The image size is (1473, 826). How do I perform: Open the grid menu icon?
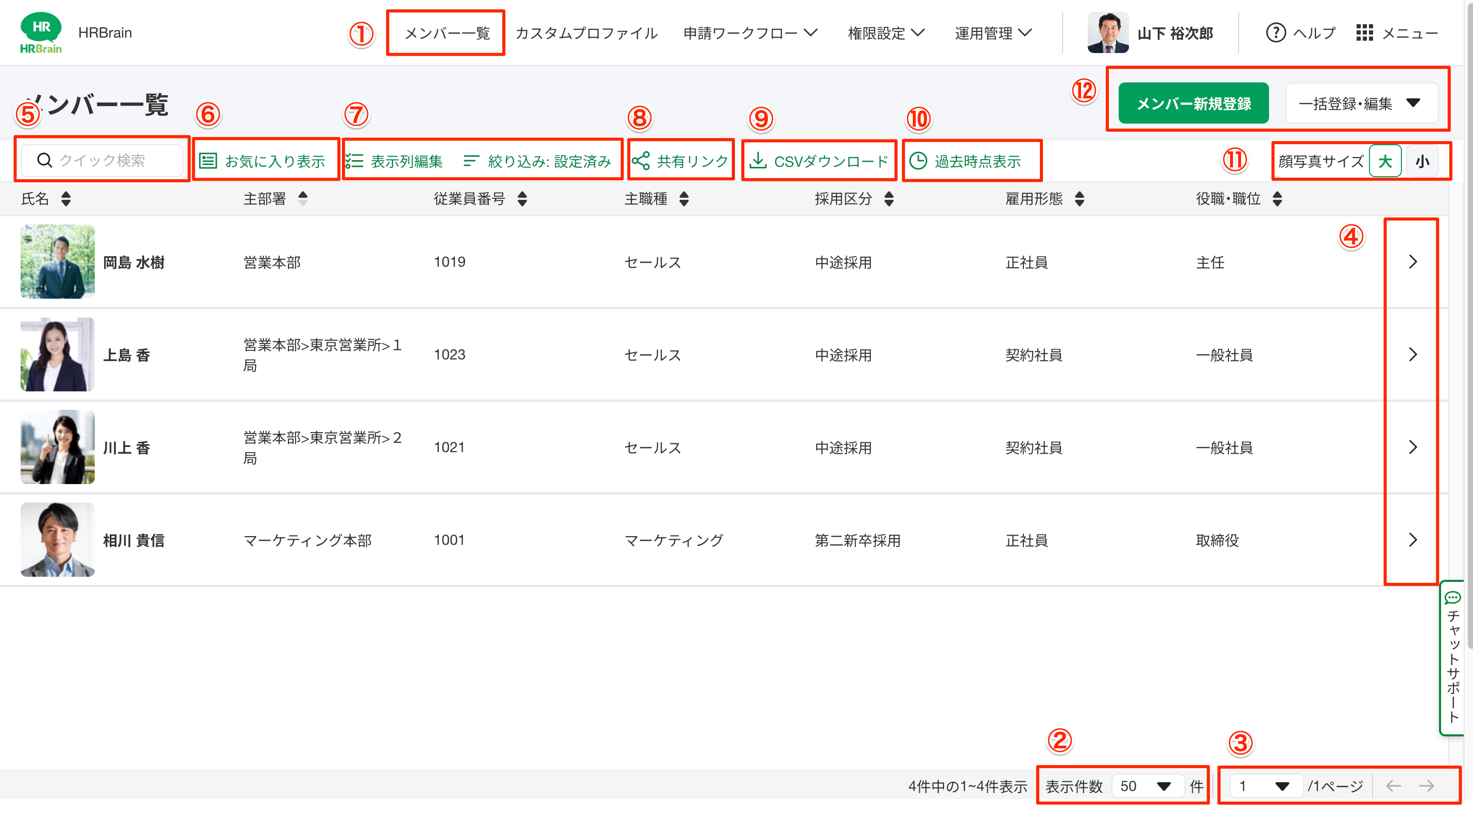[1364, 32]
